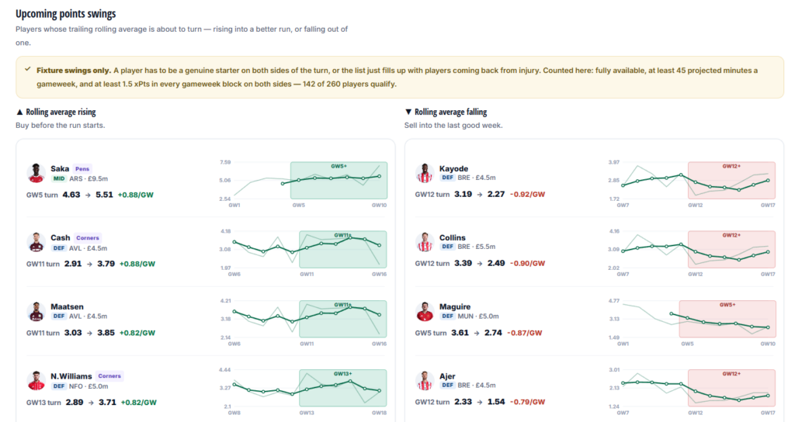Click Maatsen's player avatar

pos(36,311)
